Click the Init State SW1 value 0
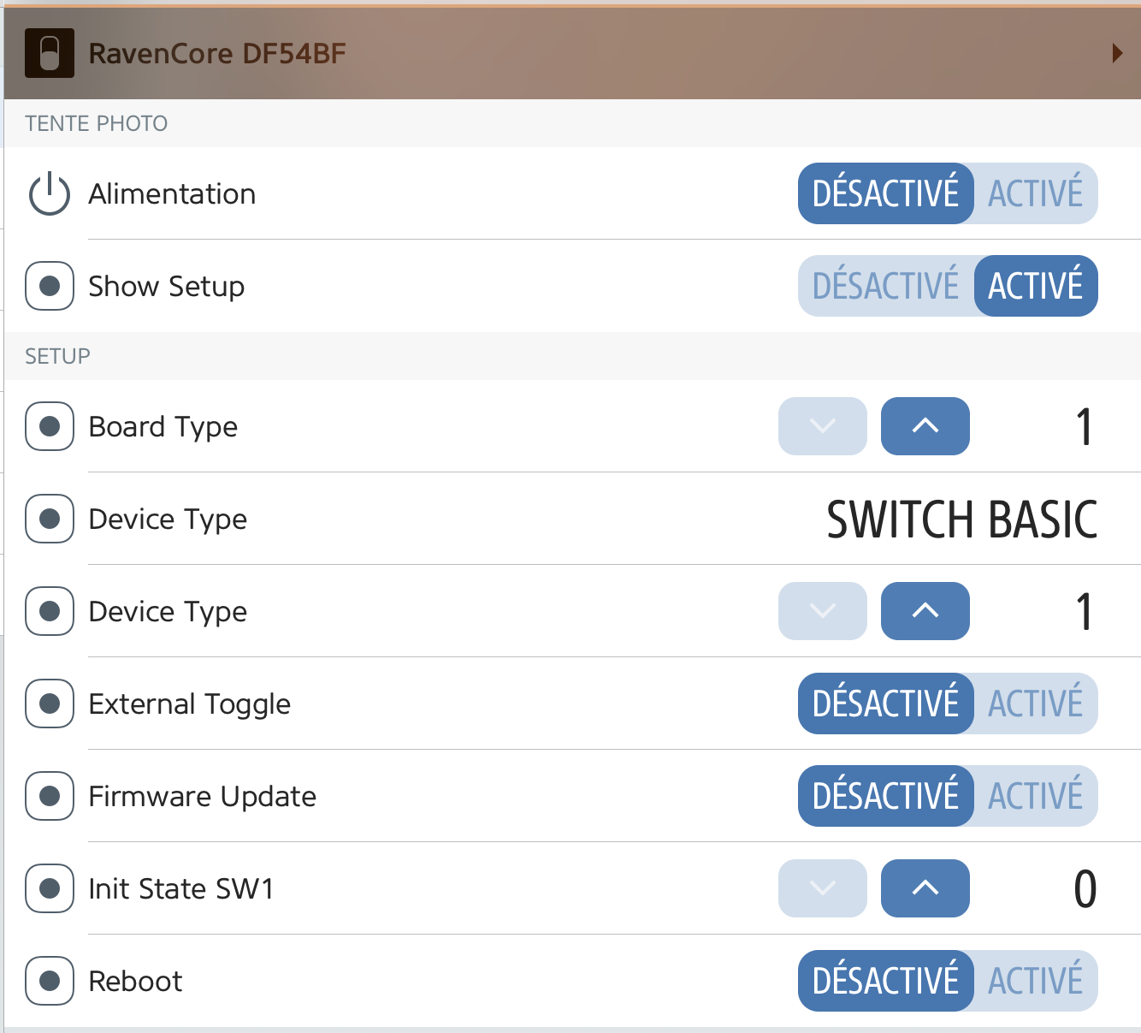This screenshot has height=1033, width=1141. coord(1085,888)
